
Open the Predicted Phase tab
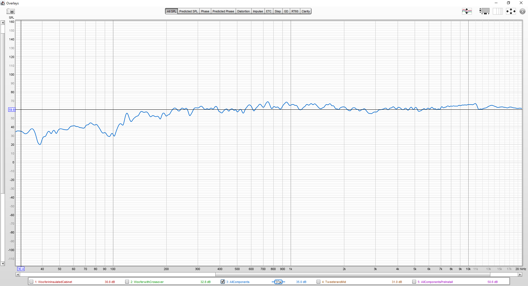point(223,11)
